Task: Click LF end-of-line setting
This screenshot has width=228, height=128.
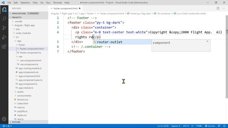Action: coord(192,126)
